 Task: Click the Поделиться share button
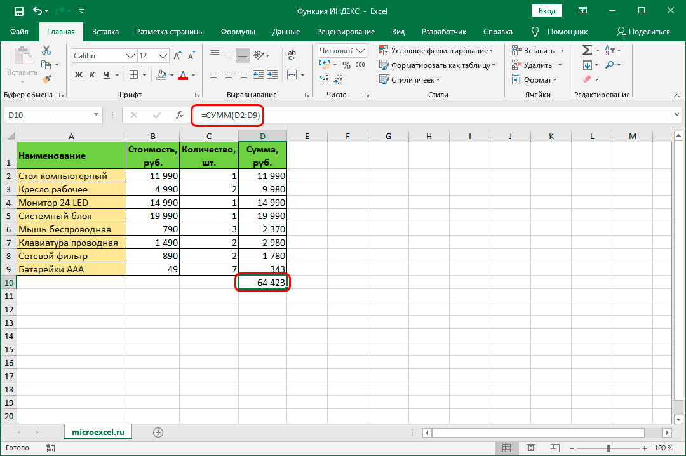[x=643, y=32]
